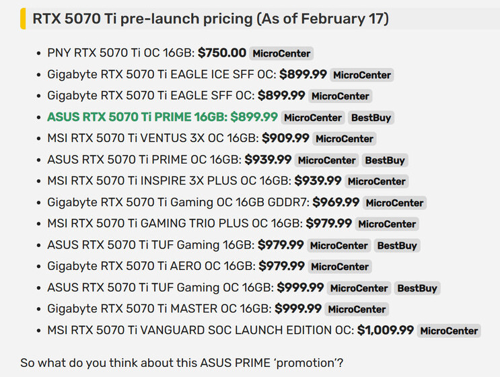Click BestBuy tag for ASUS TUF Gaming OC
The width and height of the screenshot is (500, 377).
(x=417, y=288)
